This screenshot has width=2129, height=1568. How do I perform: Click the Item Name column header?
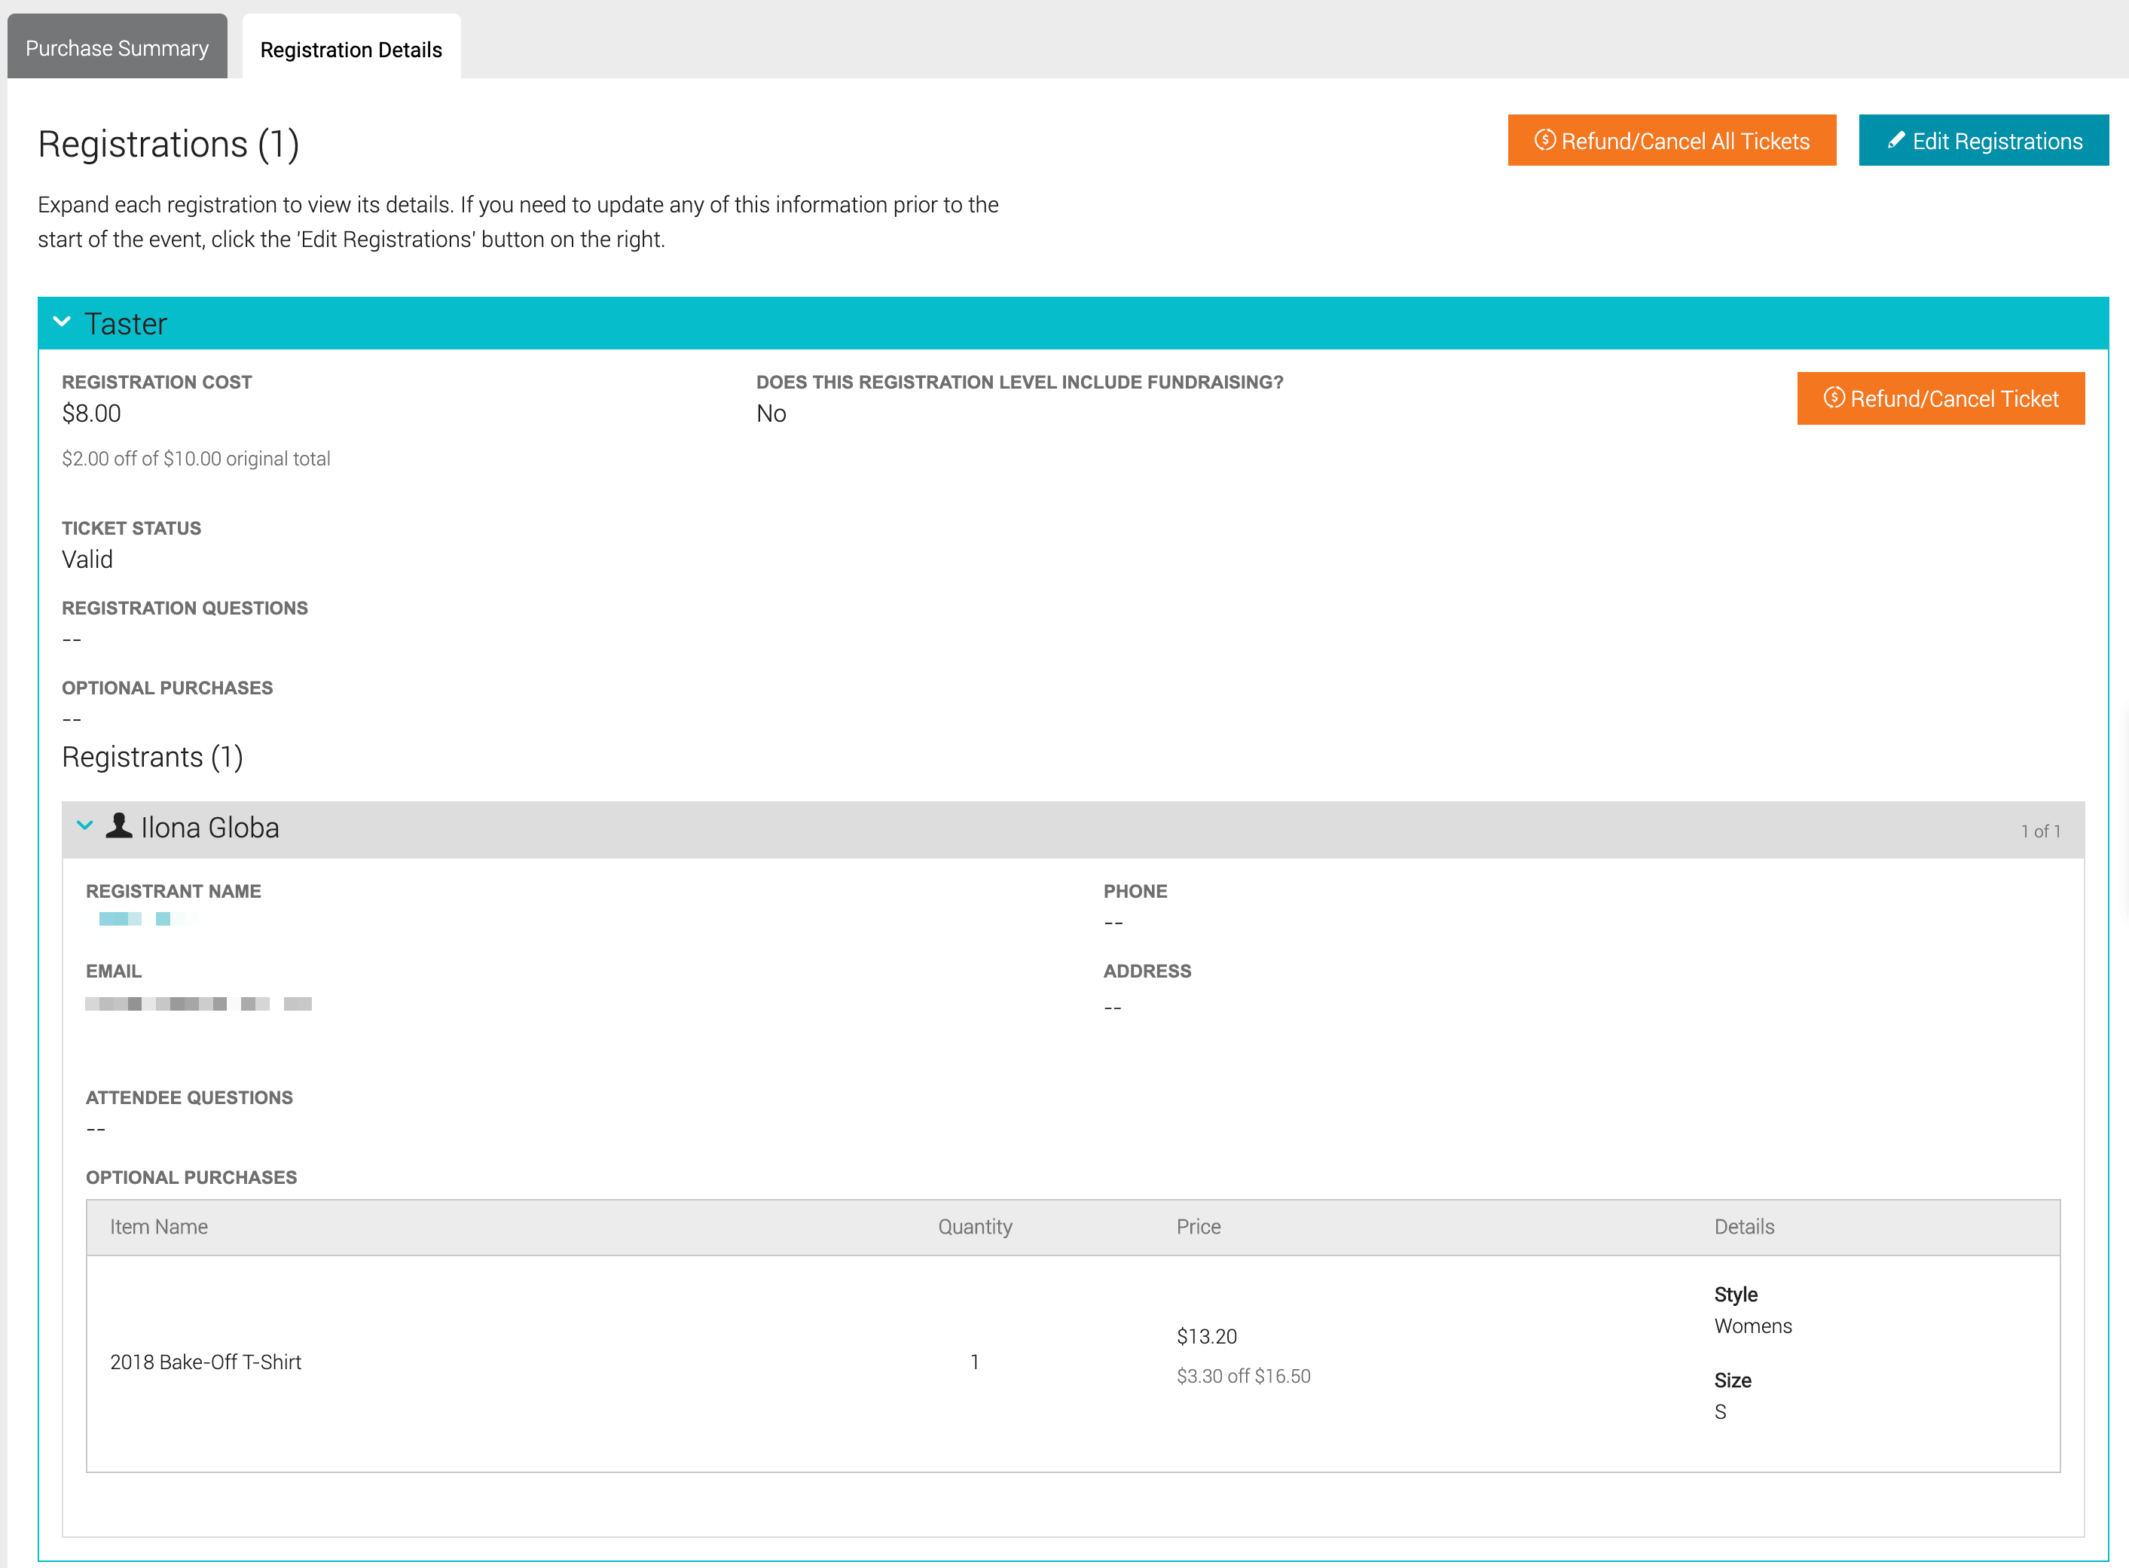[x=158, y=1226]
